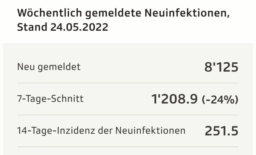Click the "7-Tage-Schnitt" label
The width and height of the screenshot is (256, 155).
pos(50,99)
